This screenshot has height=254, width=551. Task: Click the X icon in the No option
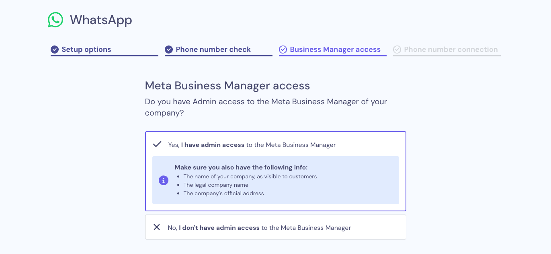pos(157,227)
